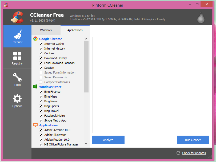Toggle the Cookies checkbox

click(41, 53)
